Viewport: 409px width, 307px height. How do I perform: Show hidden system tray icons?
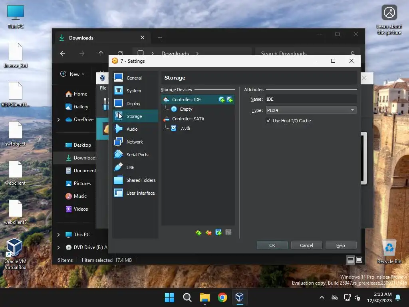tap(322, 297)
